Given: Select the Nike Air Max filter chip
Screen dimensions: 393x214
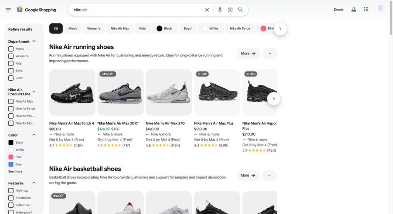Looking at the screenshot, I should [120, 28].
